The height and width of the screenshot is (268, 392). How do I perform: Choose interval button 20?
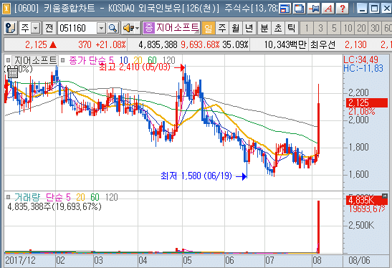(x=361, y=28)
